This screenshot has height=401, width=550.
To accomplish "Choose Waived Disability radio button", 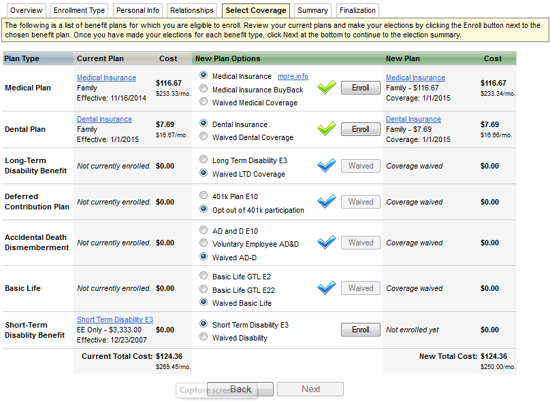I will 204,338.
